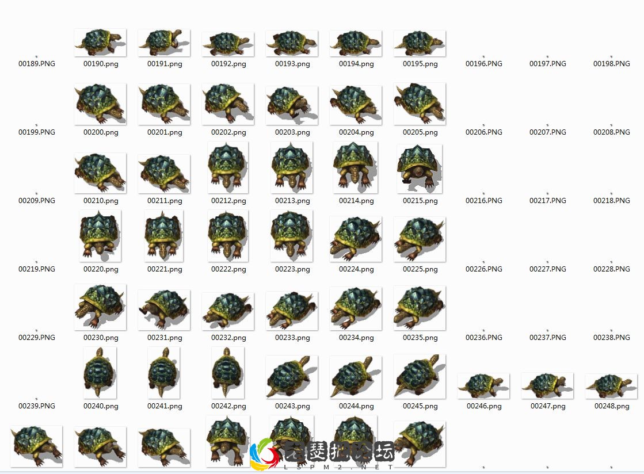Viewport: 644px width, 474px height.
Task: Click the 00237.PNG file name
Action: tap(547, 337)
